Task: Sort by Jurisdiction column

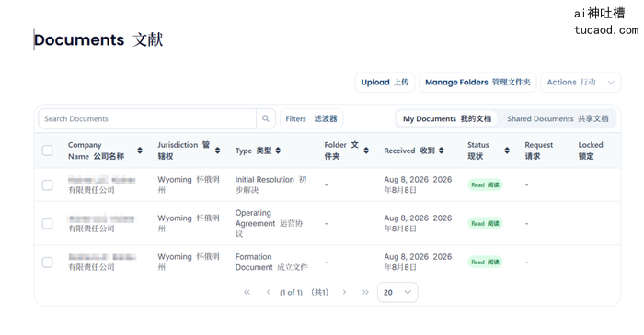Action: point(217,151)
